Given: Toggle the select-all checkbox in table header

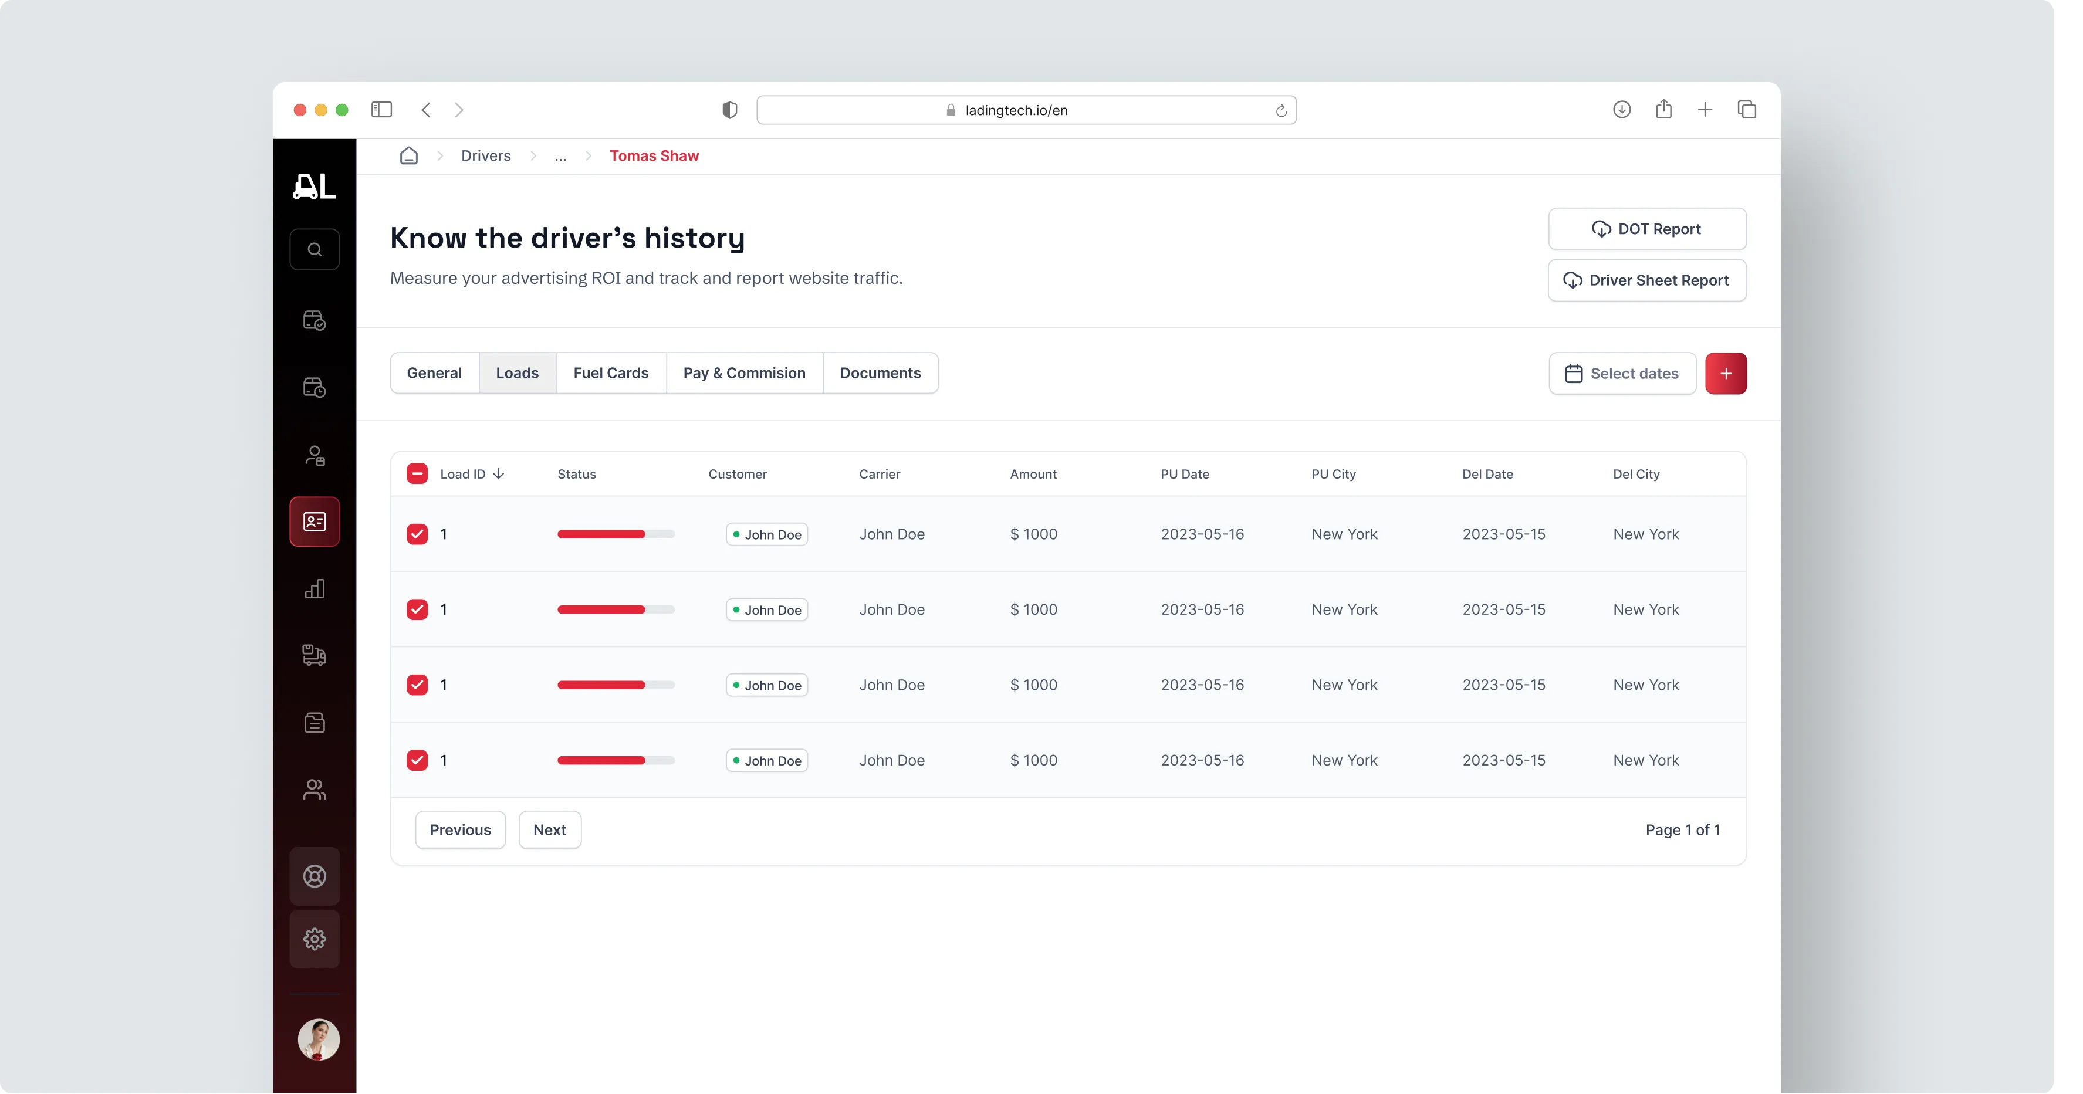Looking at the screenshot, I should coord(417,474).
